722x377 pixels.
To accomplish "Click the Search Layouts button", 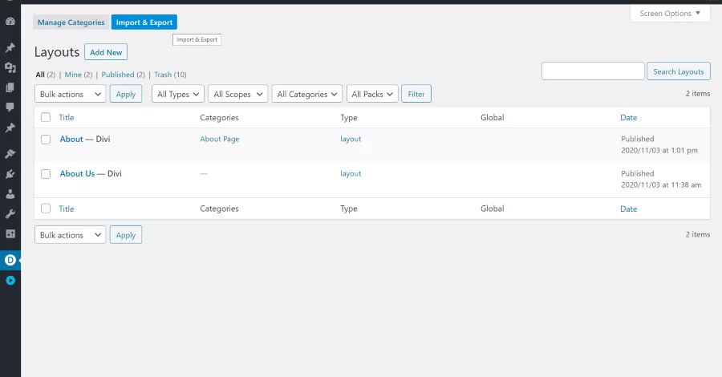I will pos(678,71).
